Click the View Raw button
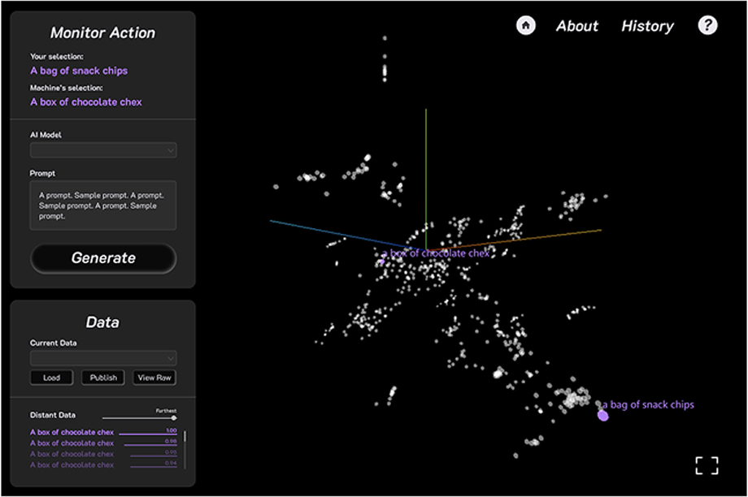Viewport: 748px width, 497px height. coord(154,378)
